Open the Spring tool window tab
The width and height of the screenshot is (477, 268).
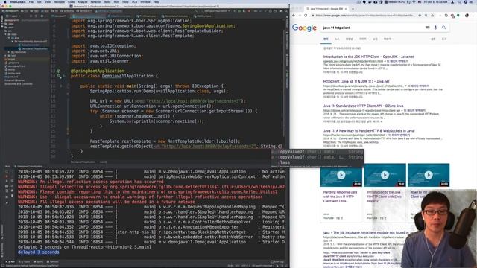point(38,261)
